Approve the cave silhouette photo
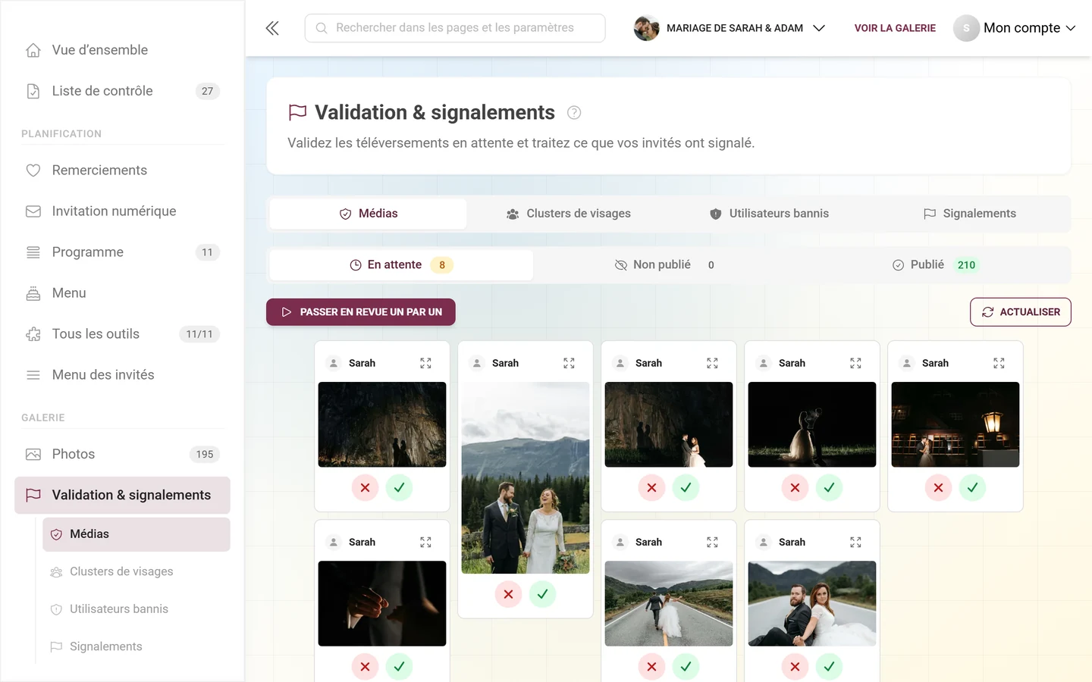Image resolution: width=1092 pixels, height=682 pixels. coord(399,488)
